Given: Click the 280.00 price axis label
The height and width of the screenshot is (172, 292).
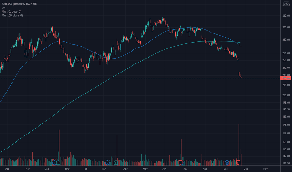Looking at the screenshot, I should tap(286, 40).
